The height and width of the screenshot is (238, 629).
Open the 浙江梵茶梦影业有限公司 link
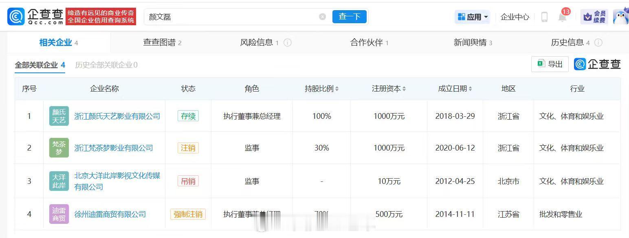click(x=114, y=148)
